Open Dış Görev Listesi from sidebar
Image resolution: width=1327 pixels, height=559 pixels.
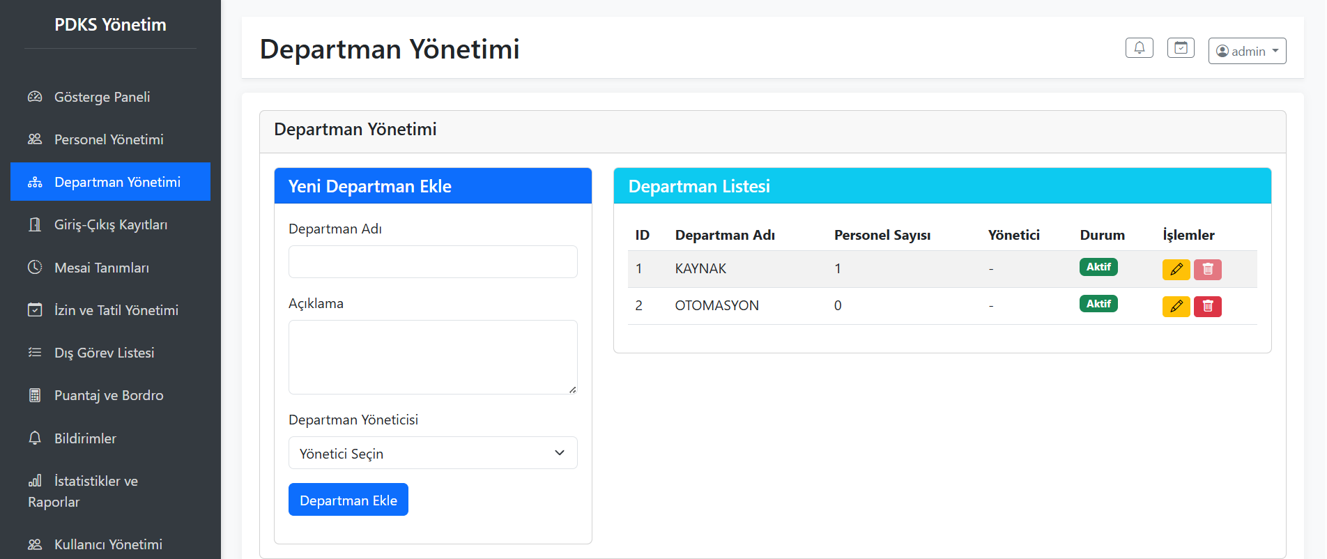(104, 353)
